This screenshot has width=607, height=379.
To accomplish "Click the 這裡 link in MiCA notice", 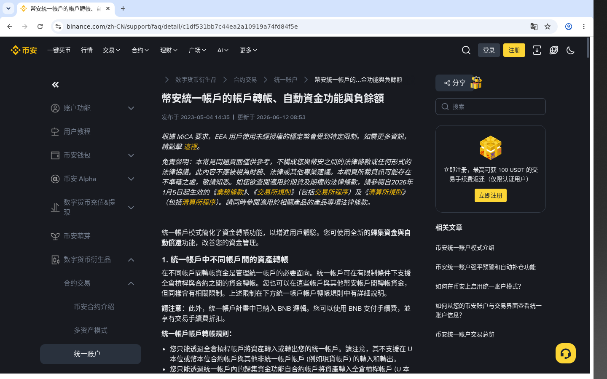I will pyautogui.click(x=191, y=147).
